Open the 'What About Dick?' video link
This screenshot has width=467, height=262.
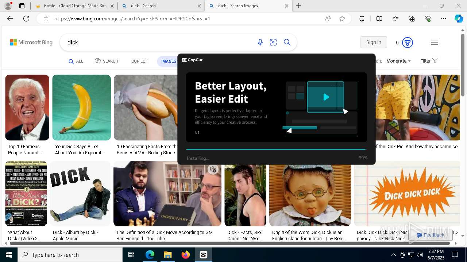(x=24, y=235)
